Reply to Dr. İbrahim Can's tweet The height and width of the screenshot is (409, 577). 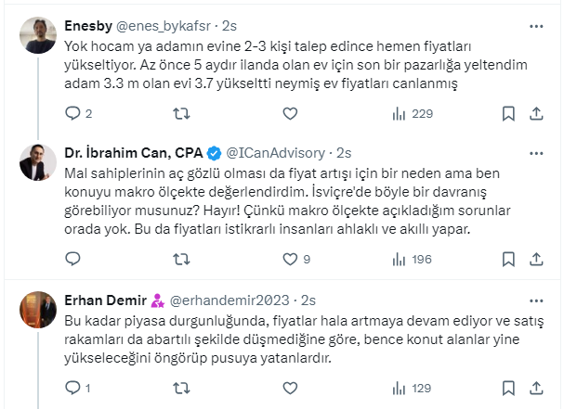(73, 259)
